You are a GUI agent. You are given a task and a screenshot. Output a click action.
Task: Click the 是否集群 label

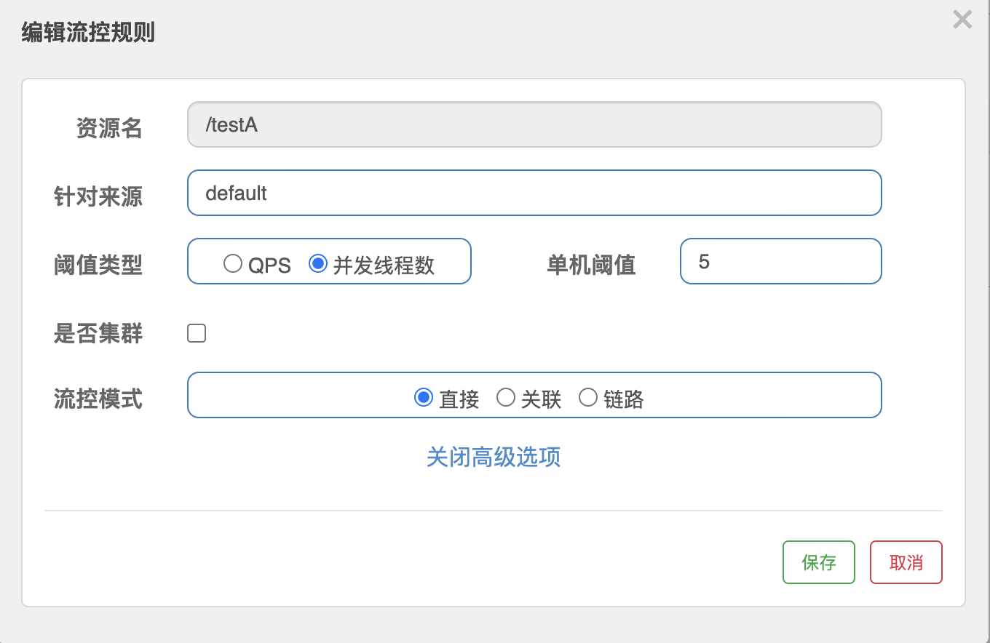(x=98, y=333)
